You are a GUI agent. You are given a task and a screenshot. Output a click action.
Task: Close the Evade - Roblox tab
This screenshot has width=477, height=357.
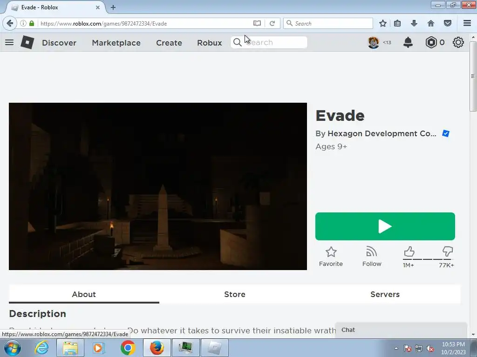point(98,7)
